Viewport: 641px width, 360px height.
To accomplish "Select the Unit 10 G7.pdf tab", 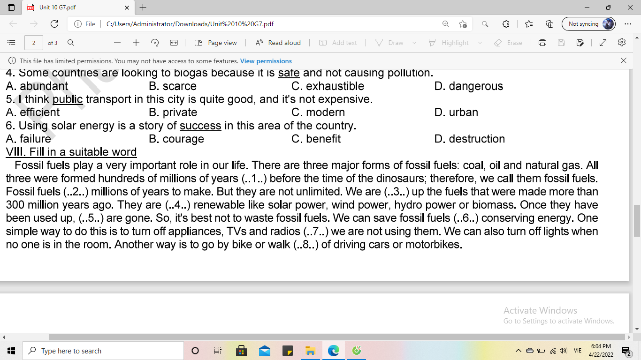I will 77,7.
